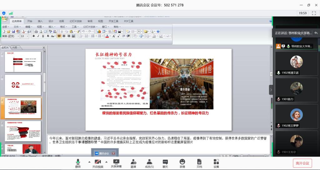Expand video options arrow beside 开启视频
320x170 pixels.
tap(106, 162)
